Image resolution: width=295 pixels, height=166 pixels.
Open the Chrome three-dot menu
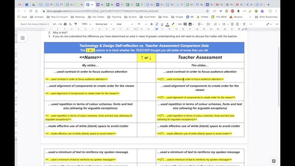276,11
